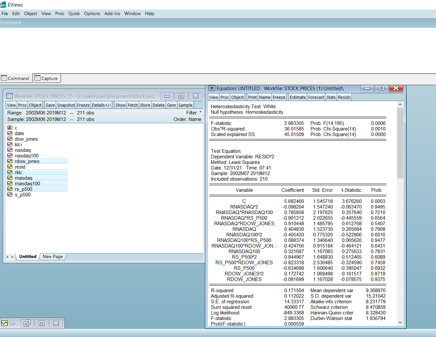Image resolution: width=436 pixels, height=337 pixels.
Task: Switch to the New Page tab
Action: (52, 257)
